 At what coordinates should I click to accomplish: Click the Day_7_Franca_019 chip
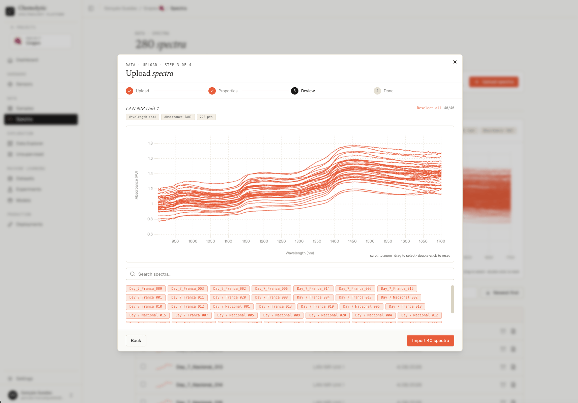[x=317, y=307]
